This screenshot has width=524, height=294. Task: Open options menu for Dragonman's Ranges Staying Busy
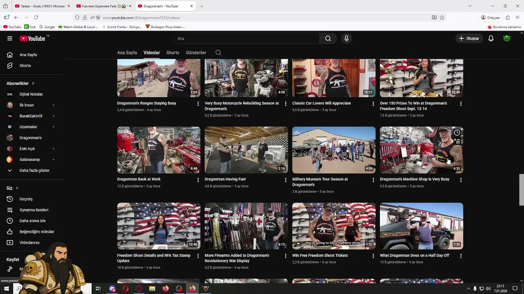coord(198,104)
